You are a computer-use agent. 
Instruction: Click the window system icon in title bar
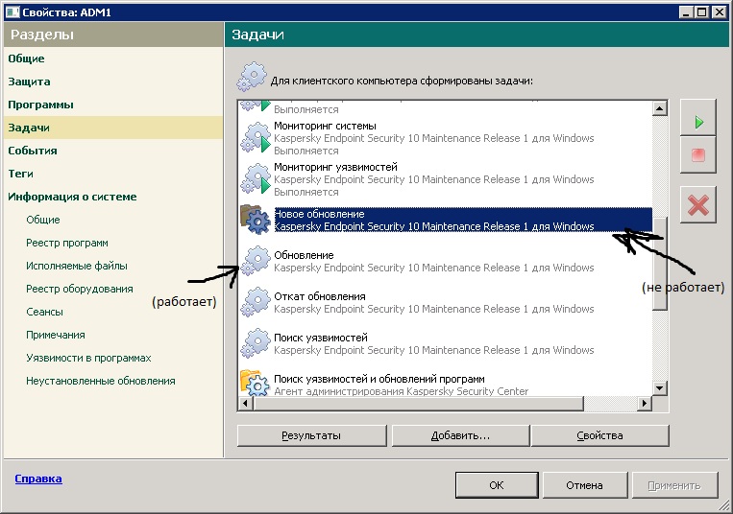(x=12, y=12)
